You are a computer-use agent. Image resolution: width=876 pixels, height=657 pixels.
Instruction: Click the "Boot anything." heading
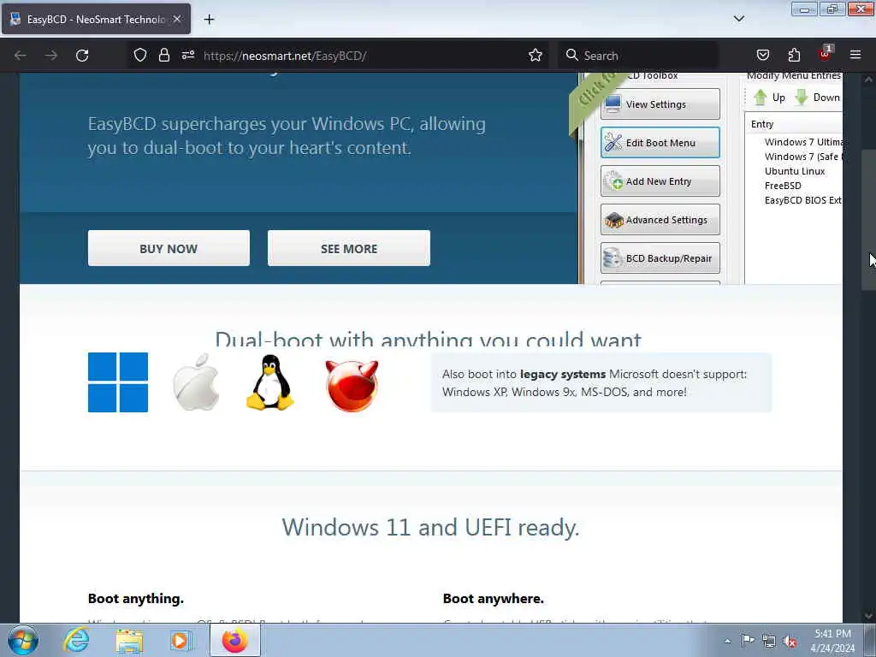click(136, 599)
